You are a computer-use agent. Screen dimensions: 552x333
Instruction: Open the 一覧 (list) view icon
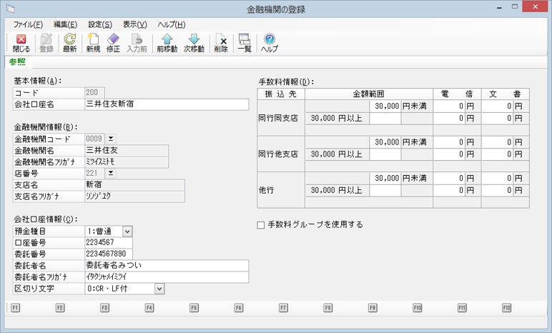click(x=245, y=44)
